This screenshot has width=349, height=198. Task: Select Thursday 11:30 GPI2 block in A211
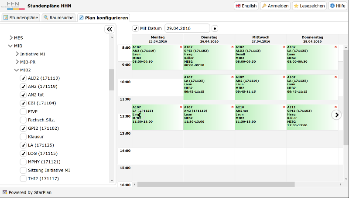(x=312, y=117)
